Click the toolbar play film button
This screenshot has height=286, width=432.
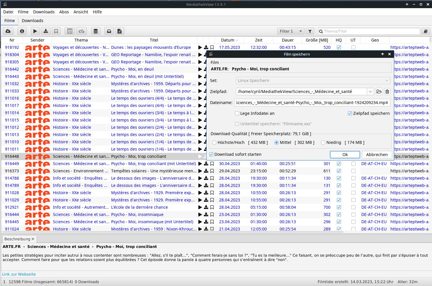[x=35, y=31]
